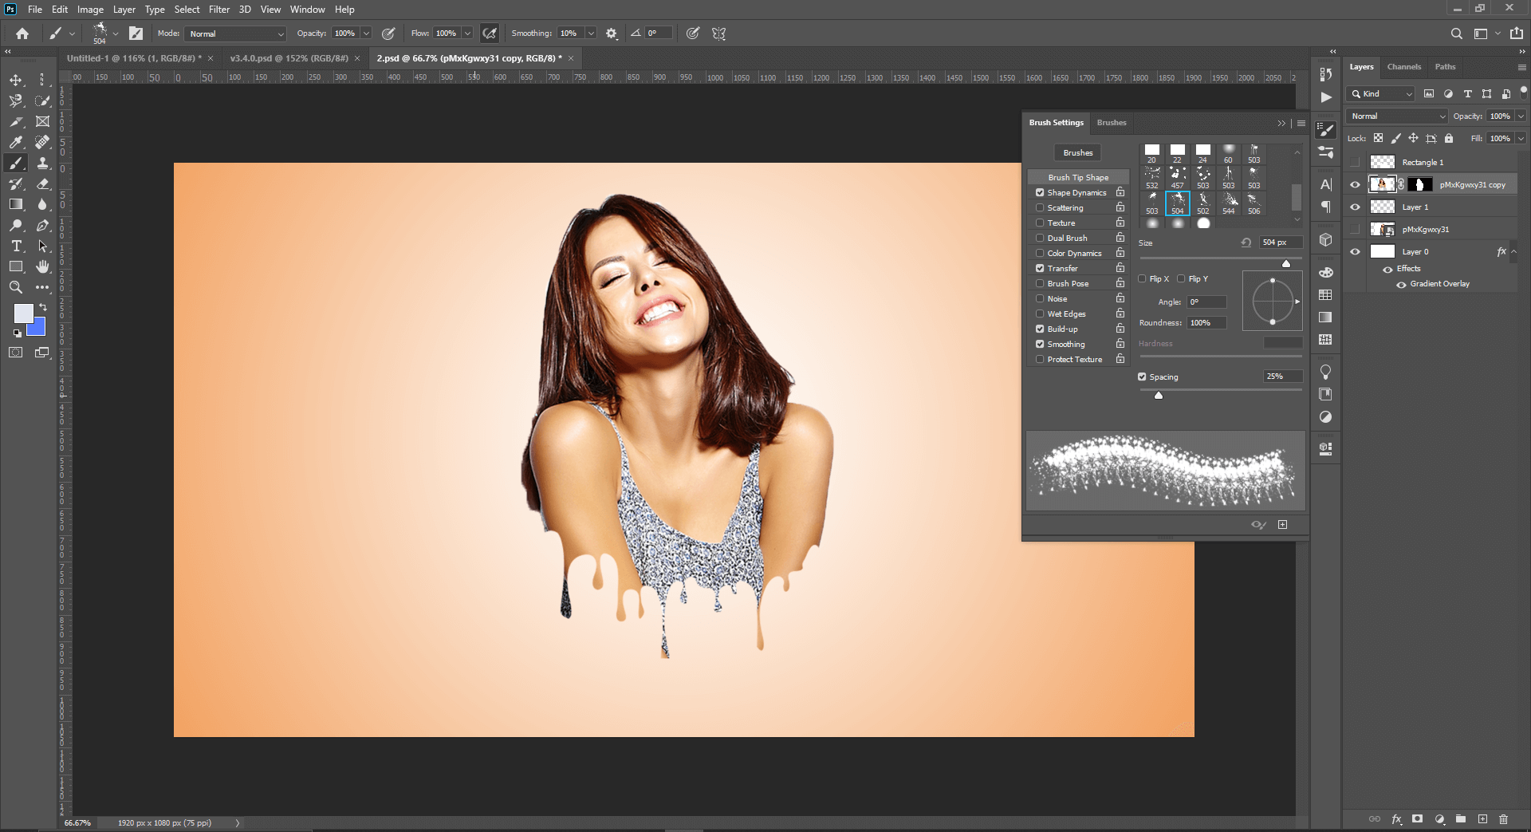Select the Gradient tool

point(16,204)
